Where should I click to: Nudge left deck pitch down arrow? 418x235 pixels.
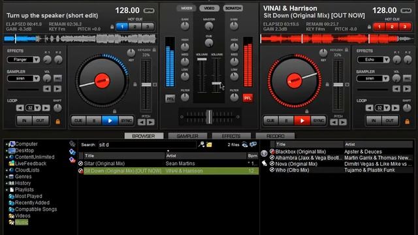click(142, 122)
